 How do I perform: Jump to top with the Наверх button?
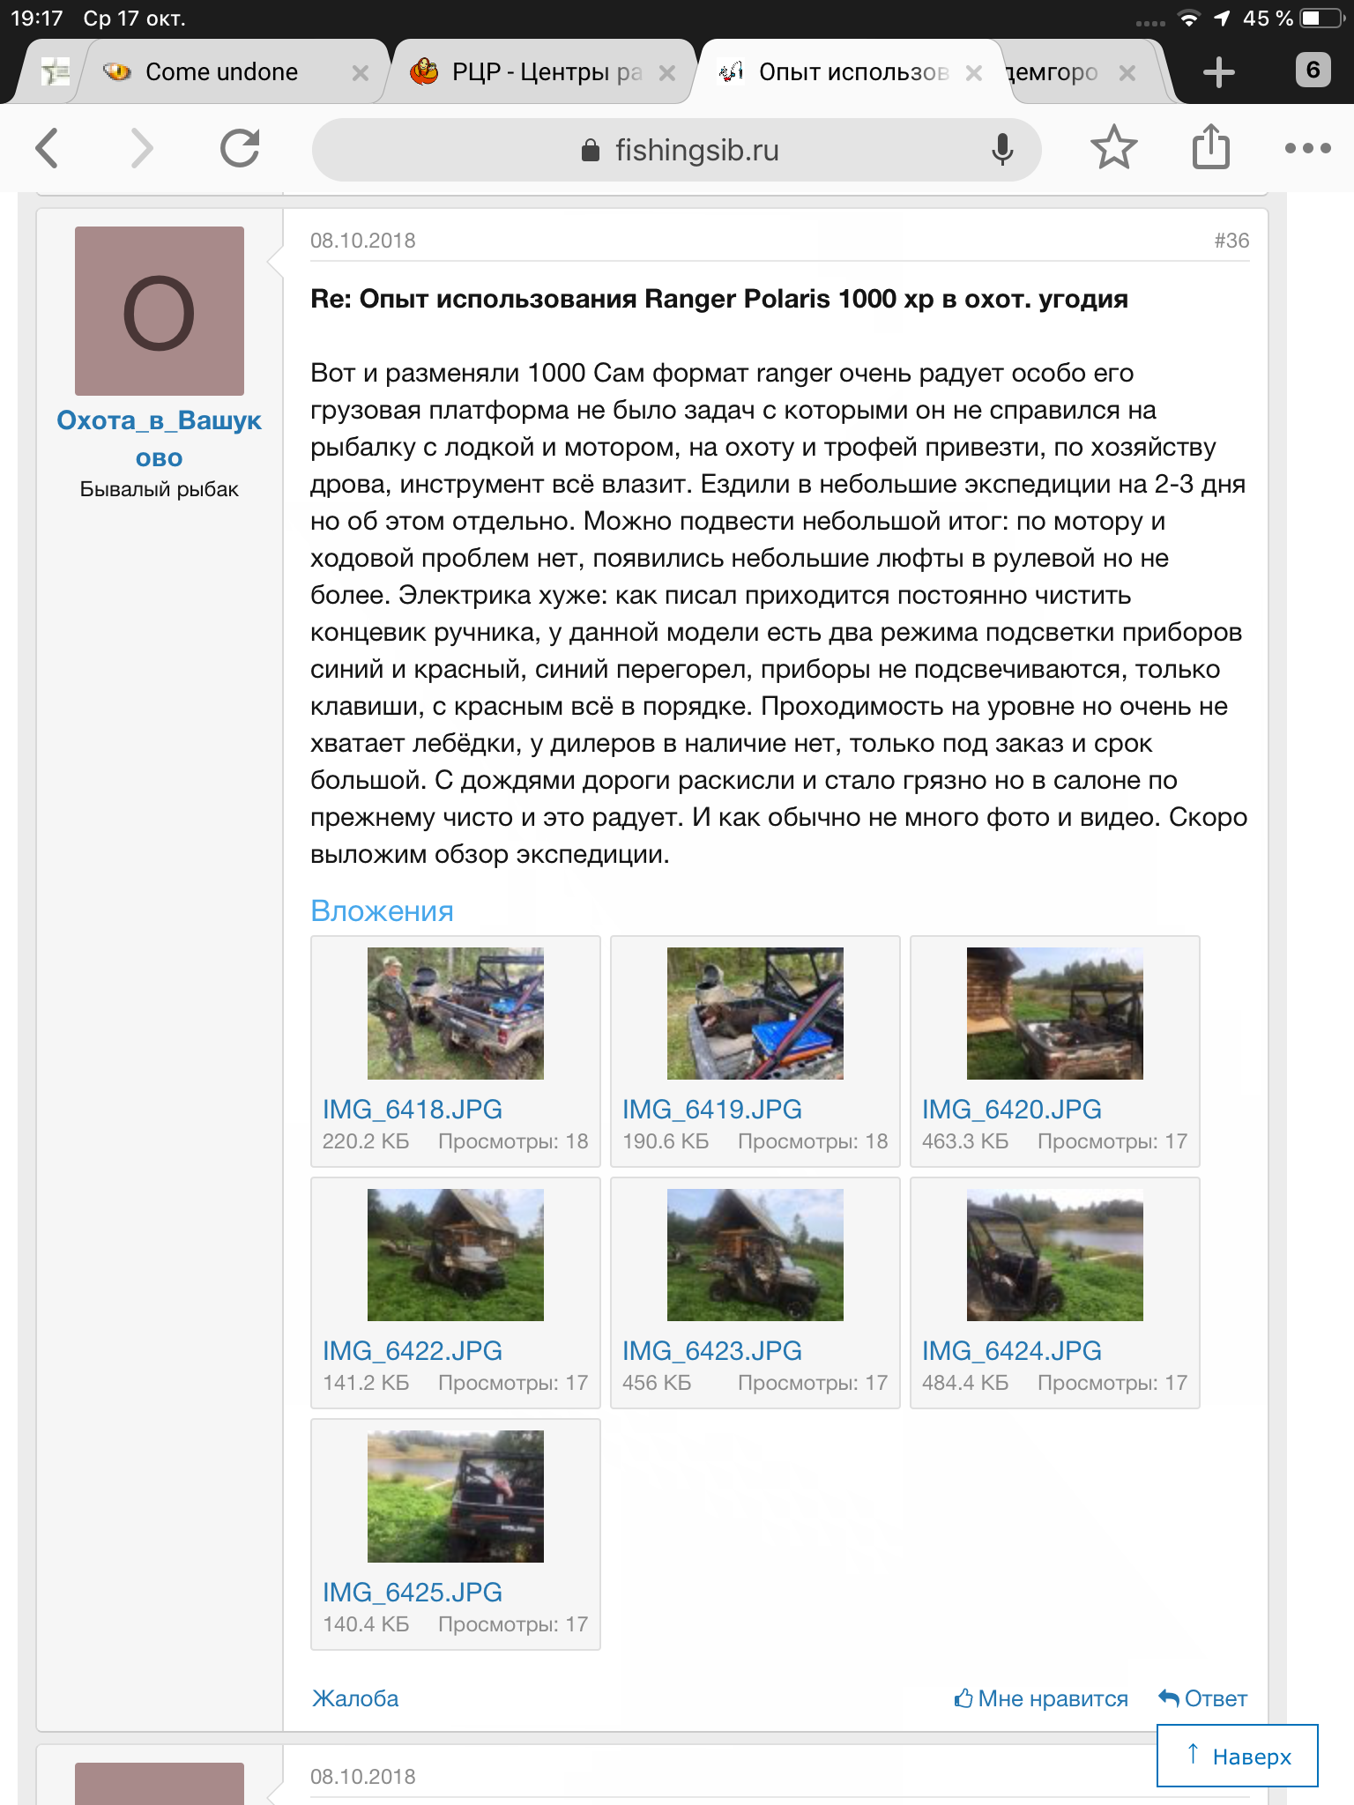(x=1238, y=1756)
